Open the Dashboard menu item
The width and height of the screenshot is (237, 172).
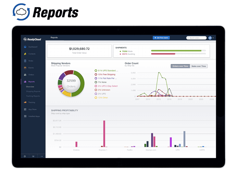(x=33, y=47)
